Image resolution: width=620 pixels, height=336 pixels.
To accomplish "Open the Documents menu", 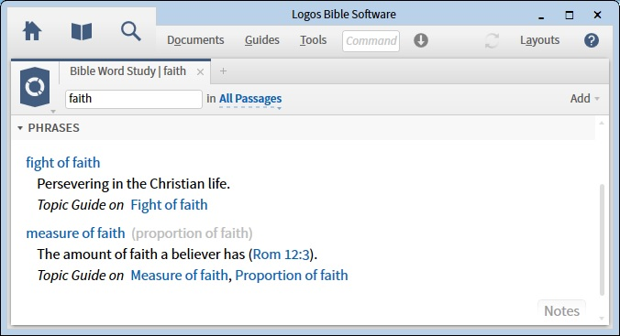I will [x=195, y=40].
